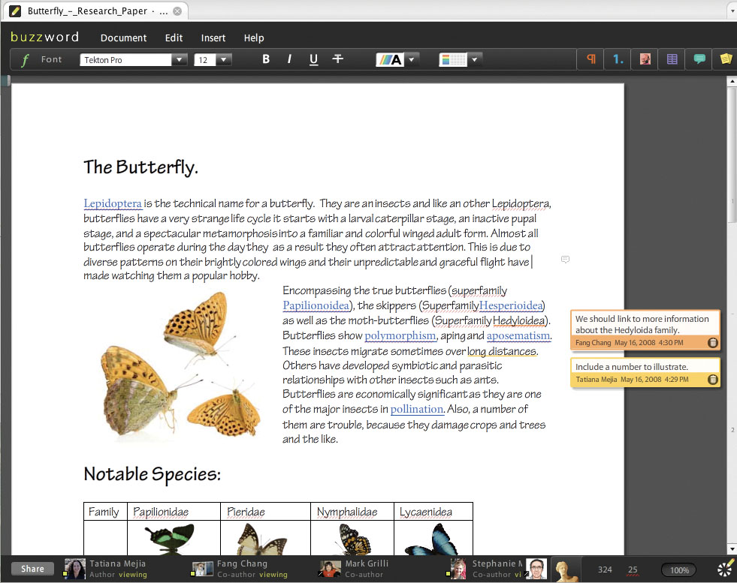
Task: Select the image tools icon
Action: click(645, 59)
